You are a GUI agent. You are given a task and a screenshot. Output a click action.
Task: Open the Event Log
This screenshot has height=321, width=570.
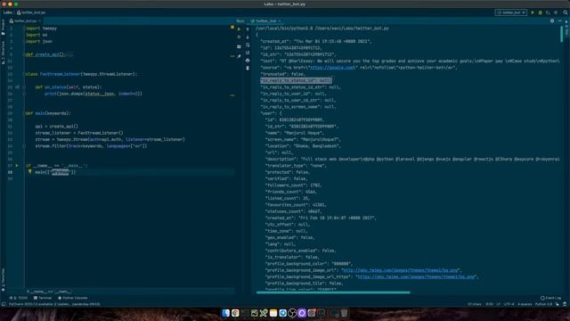[x=551, y=298]
